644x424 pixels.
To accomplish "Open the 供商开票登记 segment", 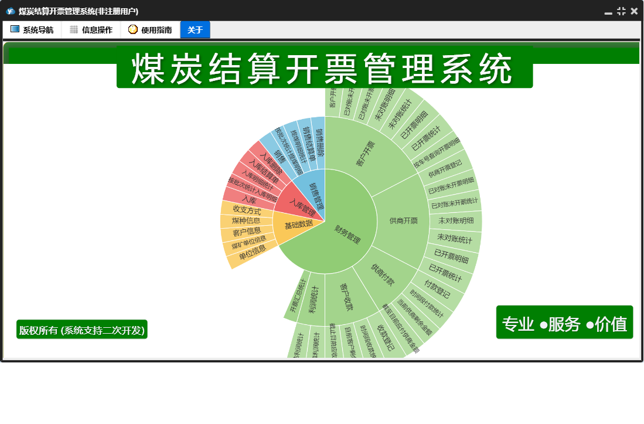I will [x=445, y=168].
